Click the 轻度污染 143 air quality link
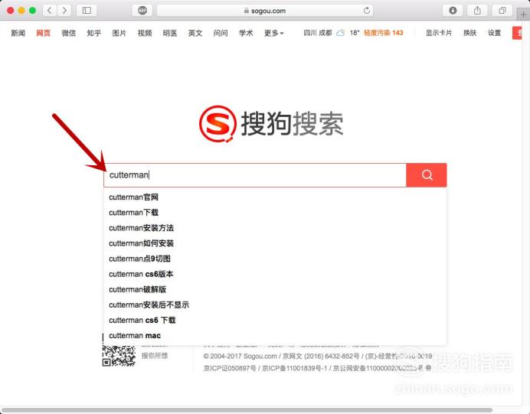530x414 pixels. tap(384, 33)
